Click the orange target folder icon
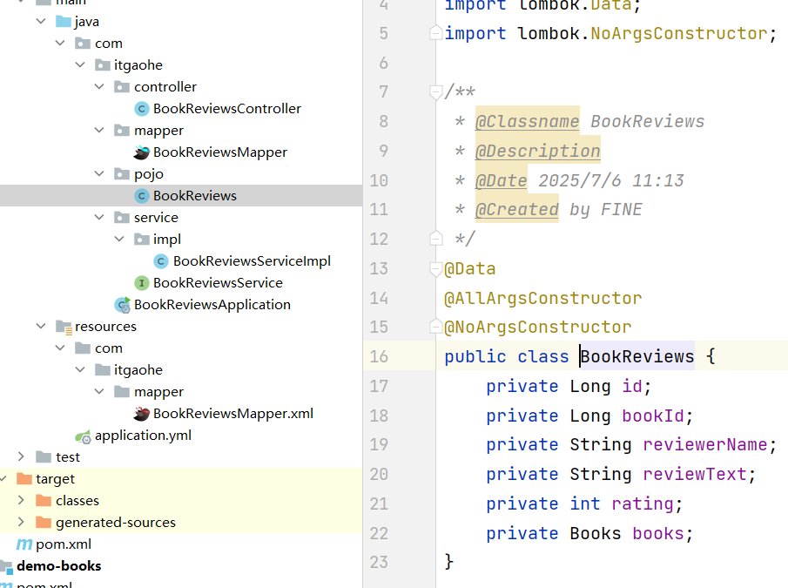 click(24, 478)
